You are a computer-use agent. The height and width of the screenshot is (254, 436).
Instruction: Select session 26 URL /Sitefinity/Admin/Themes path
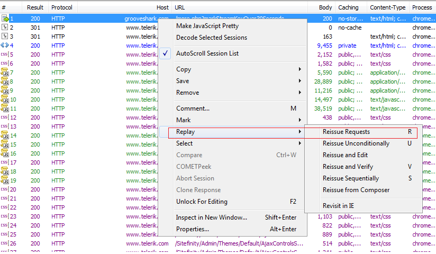click(x=239, y=243)
